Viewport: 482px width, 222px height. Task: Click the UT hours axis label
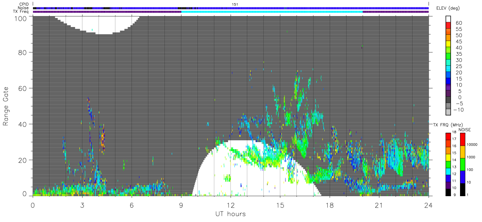(x=230, y=214)
